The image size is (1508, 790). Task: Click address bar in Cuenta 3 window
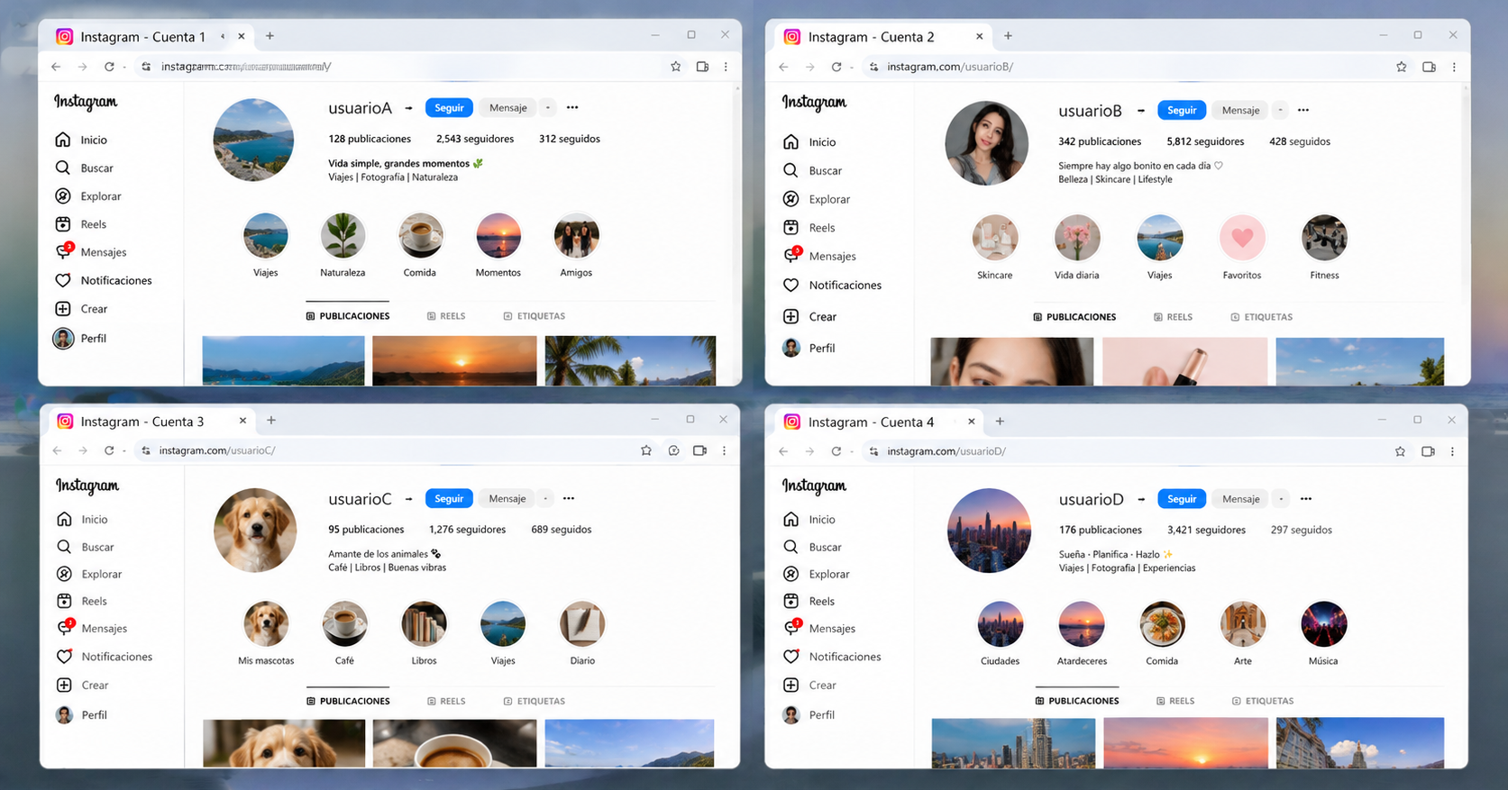[388, 450]
